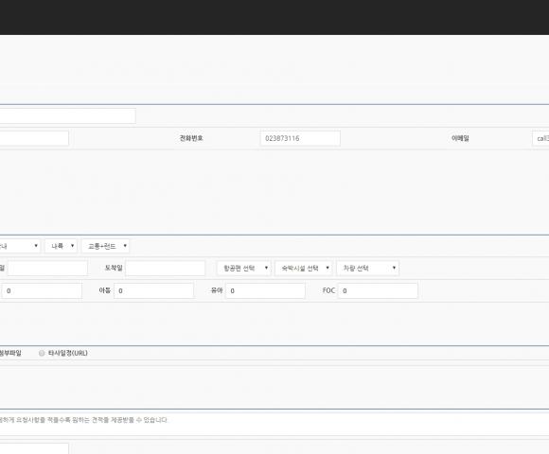Click the 아동 count field
This screenshot has height=454, width=549.
(x=153, y=290)
